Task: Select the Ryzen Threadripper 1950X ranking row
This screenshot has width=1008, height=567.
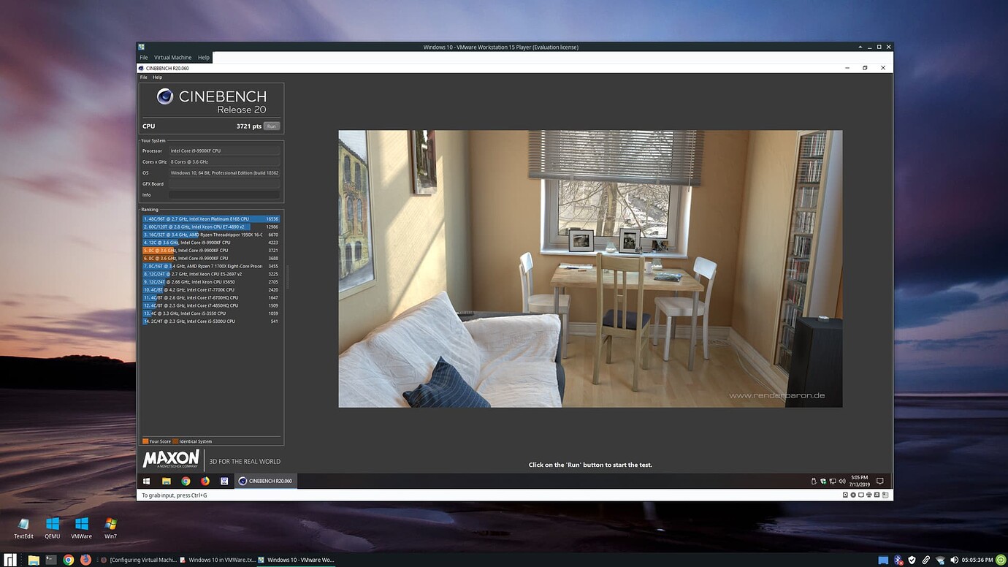Action: [x=211, y=235]
